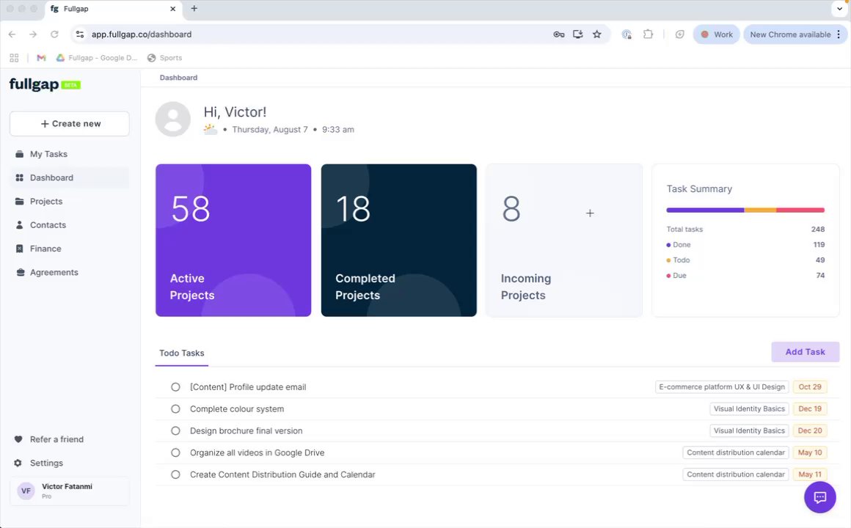Mark Profile update email task complete
The height and width of the screenshot is (528, 851).
pos(175,387)
